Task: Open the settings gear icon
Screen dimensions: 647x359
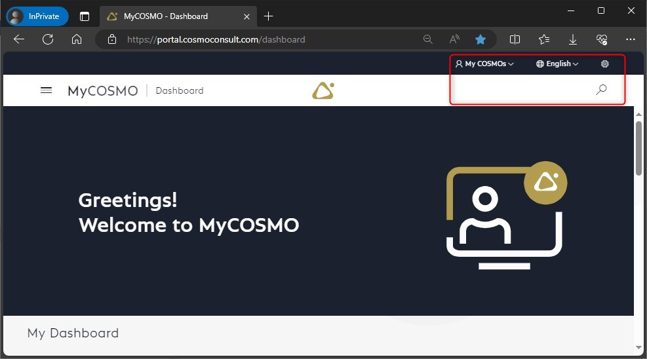Action: pos(604,64)
